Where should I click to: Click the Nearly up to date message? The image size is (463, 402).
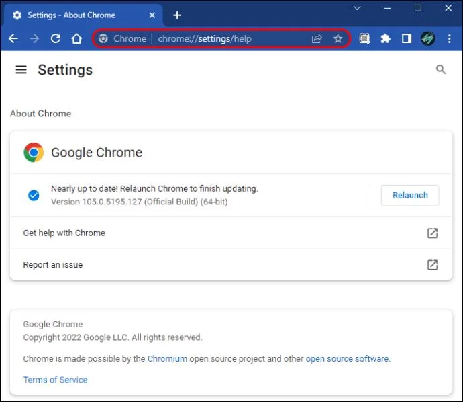pyautogui.click(x=154, y=188)
